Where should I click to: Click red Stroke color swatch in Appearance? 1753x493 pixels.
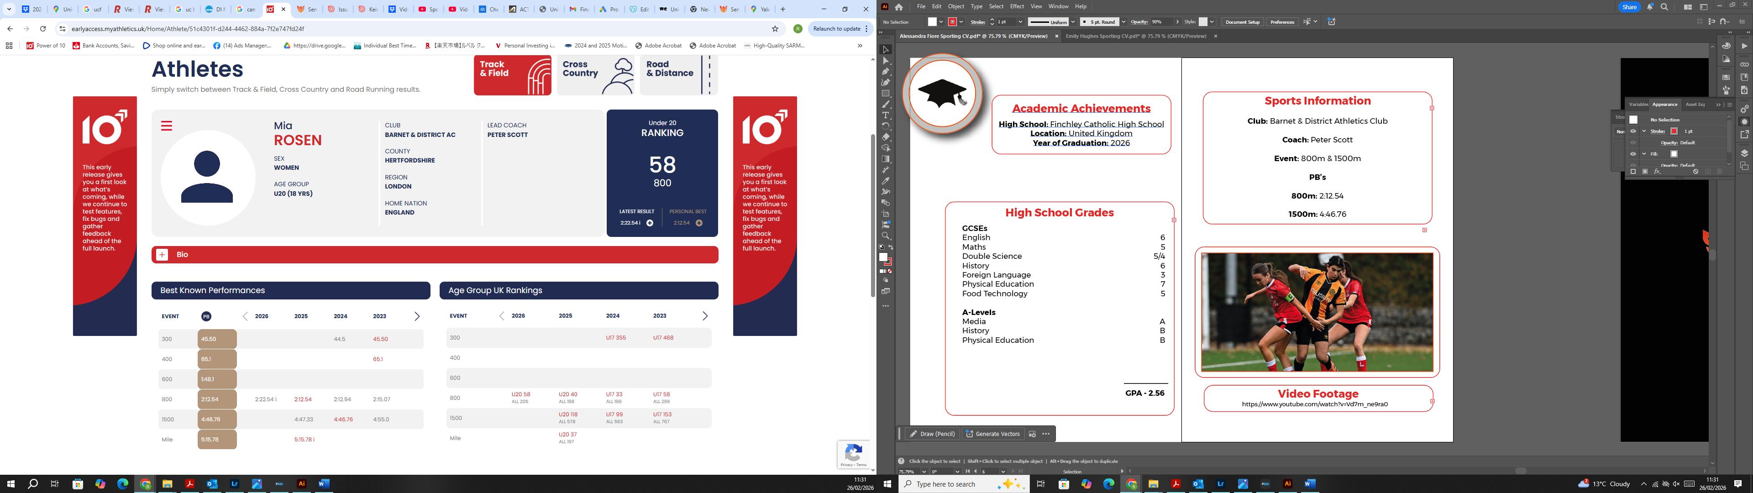[1674, 131]
